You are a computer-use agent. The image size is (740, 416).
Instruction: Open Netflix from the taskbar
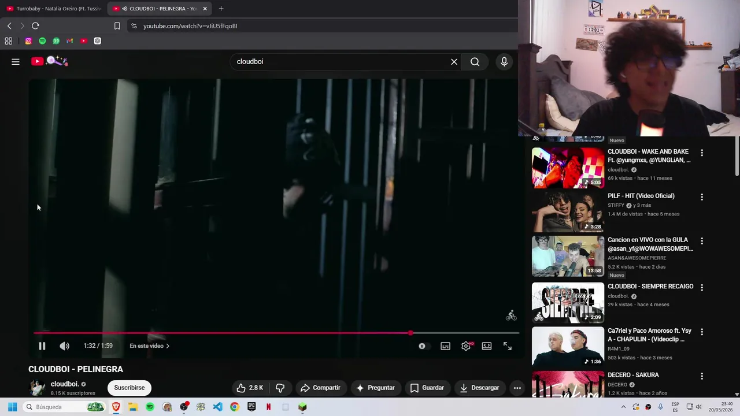(268, 407)
